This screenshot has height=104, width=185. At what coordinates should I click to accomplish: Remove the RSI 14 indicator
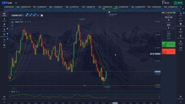tap(19, 92)
